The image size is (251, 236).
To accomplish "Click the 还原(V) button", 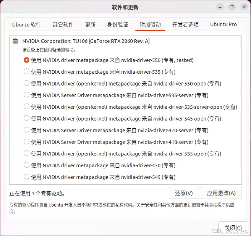I will pos(184,193).
